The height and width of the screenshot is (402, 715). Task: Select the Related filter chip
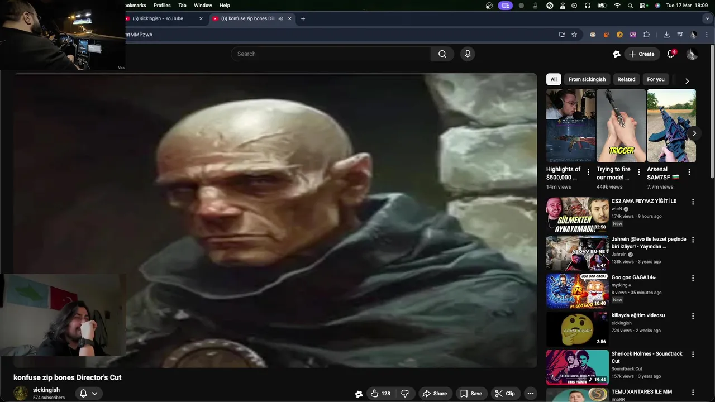(626, 79)
